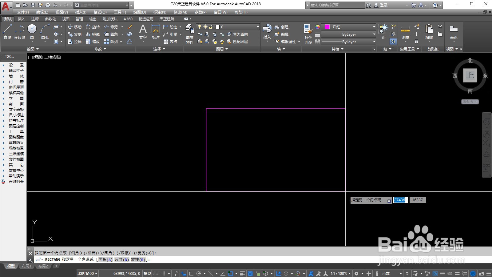Click 面积(A) option in command line
This screenshot has width=492, height=277.
[x=105, y=260]
